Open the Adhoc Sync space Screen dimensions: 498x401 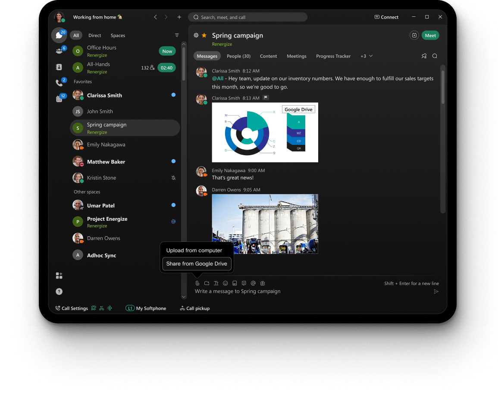click(x=125, y=255)
